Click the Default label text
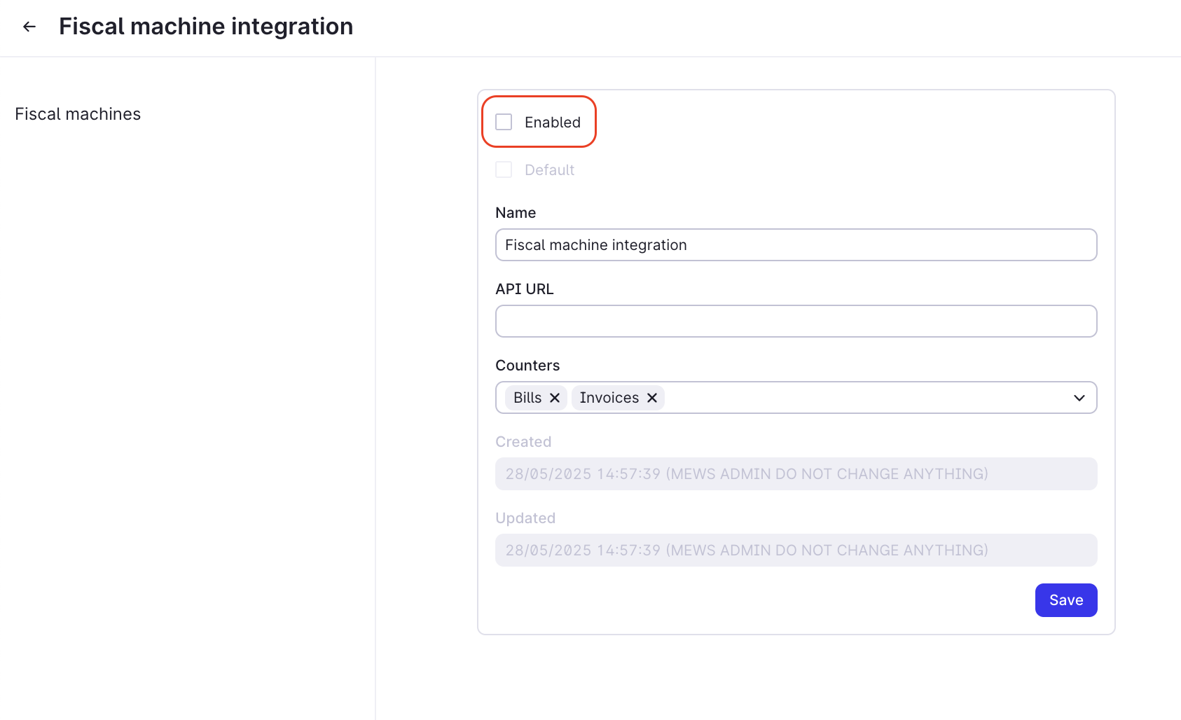 tap(549, 170)
